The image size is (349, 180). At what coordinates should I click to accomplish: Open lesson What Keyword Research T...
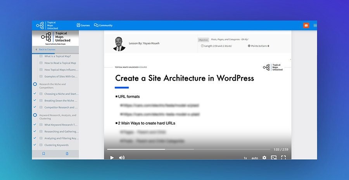tap(61, 125)
